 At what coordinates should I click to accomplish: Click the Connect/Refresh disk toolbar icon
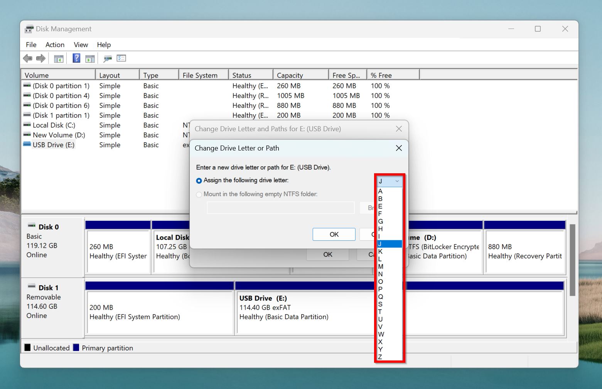(107, 59)
